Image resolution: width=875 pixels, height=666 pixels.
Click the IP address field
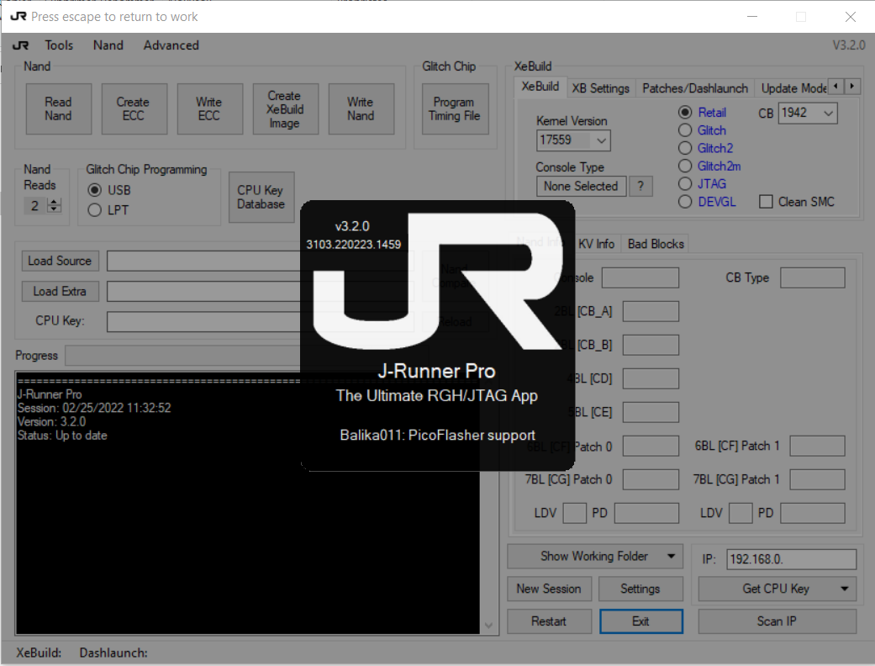click(x=791, y=559)
